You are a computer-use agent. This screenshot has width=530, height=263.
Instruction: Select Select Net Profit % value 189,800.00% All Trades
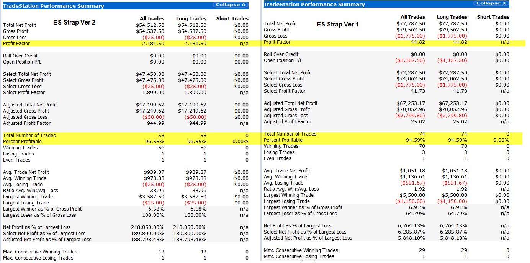[x=147, y=233]
